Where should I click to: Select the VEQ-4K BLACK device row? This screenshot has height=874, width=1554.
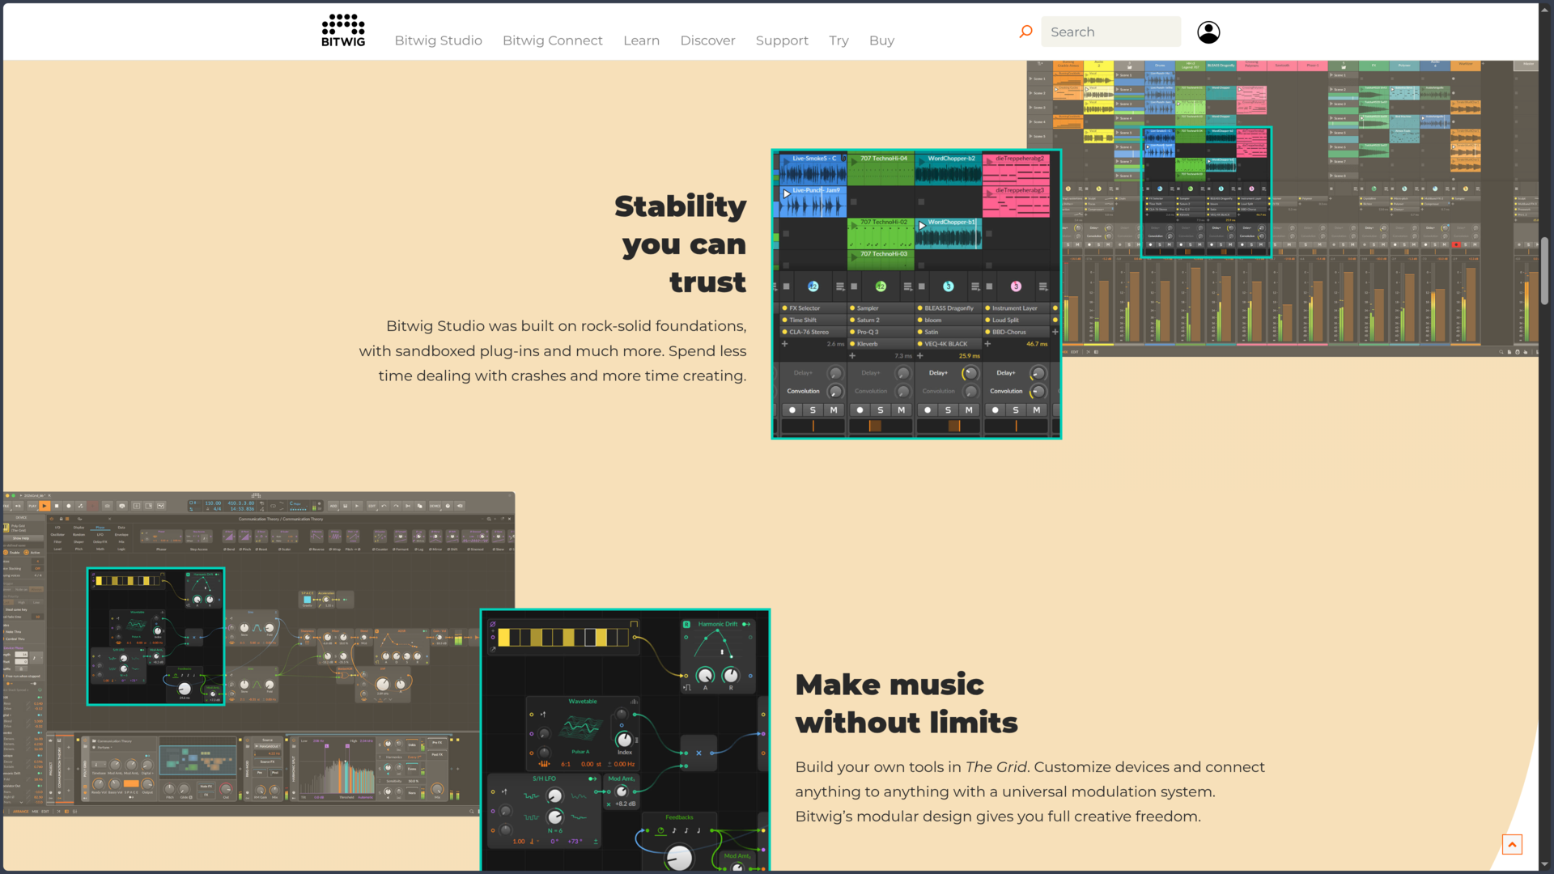[949, 344]
